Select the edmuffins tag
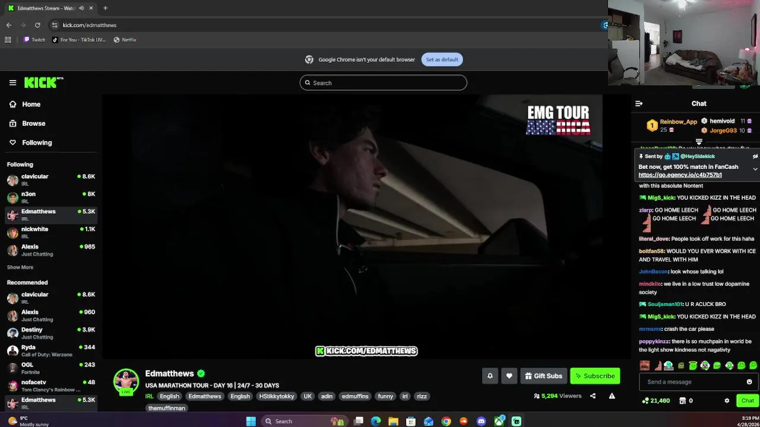760x427 pixels. coord(355,396)
